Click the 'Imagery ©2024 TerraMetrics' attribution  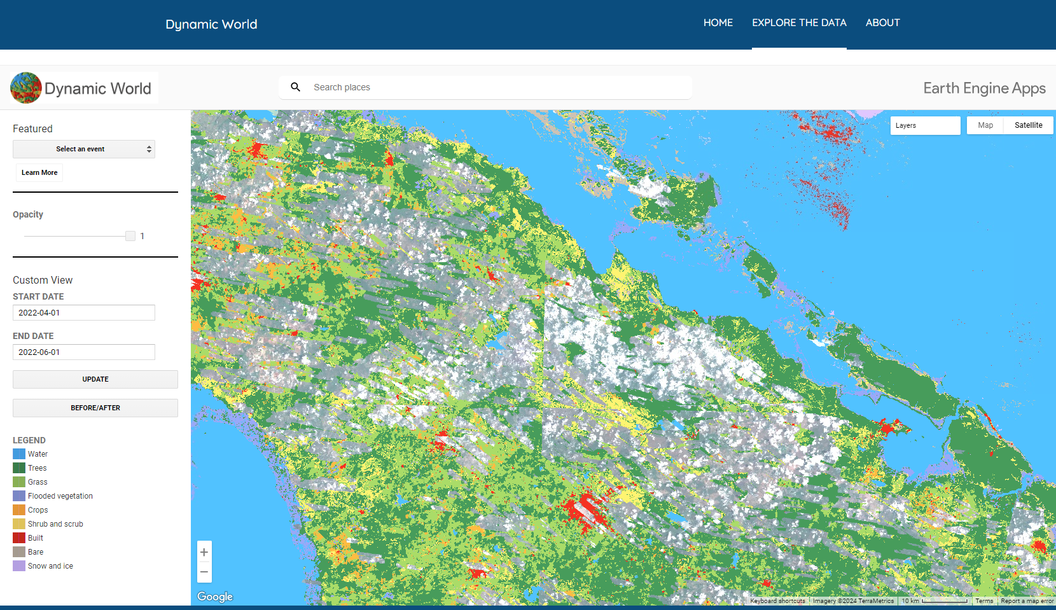tap(853, 601)
